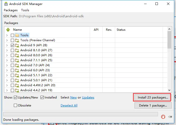Expand the Android 6.0 (API 23) node

pos(7,70)
